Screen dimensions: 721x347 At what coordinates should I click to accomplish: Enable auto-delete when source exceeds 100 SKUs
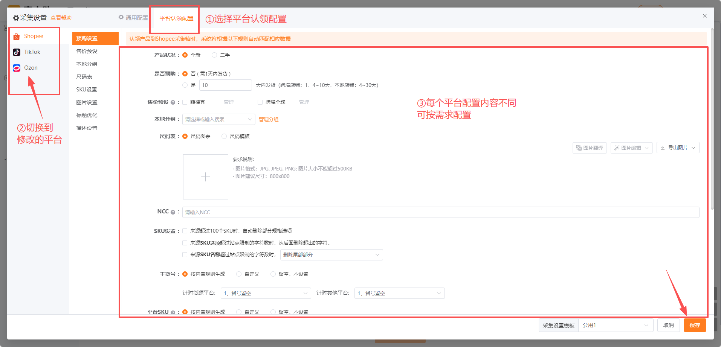point(185,231)
